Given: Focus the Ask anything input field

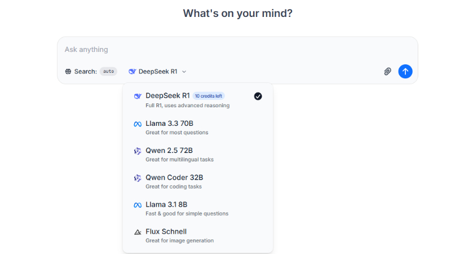Looking at the screenshot, I should (237, 50).
